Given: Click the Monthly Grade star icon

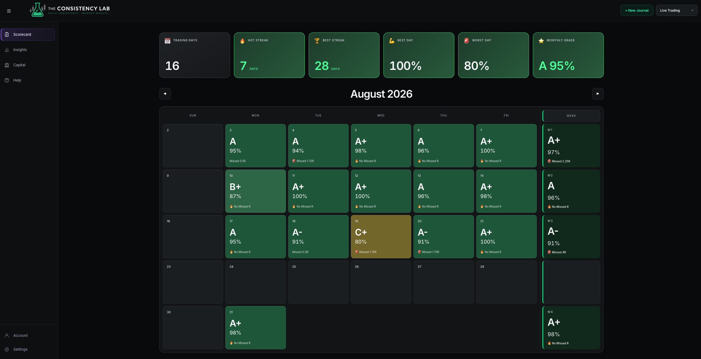Looking at the screenshot, I should 541,41.
